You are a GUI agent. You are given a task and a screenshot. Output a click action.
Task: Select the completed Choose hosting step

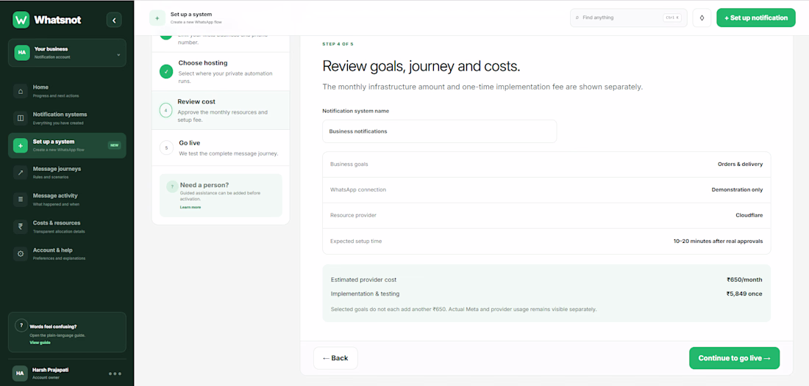(221, 71)
